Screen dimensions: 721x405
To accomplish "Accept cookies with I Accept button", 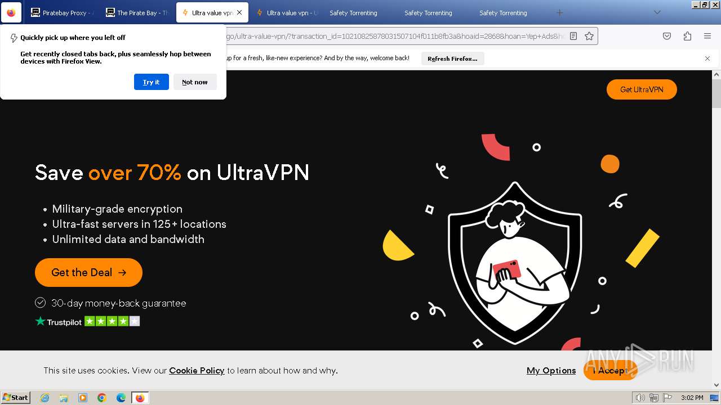I will click(x=611, y=370).
